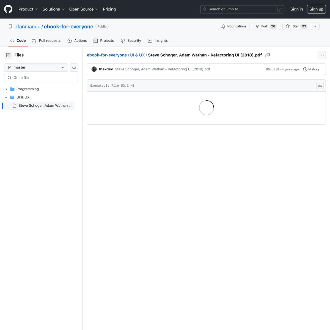Viewport: 330px width, 330px height.
Task: Switch to the Projects tab
Action: tap(103, 41)
